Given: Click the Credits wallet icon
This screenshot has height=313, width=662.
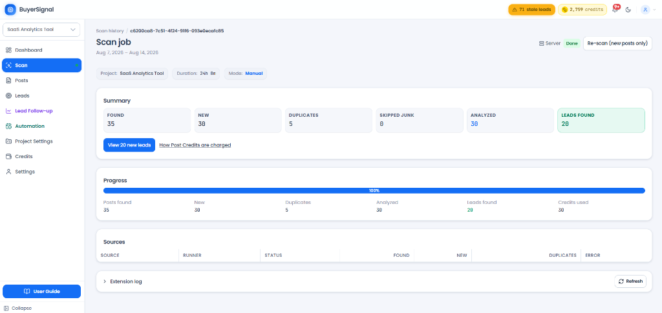Looking at the screenshot, I should (8, 156).
